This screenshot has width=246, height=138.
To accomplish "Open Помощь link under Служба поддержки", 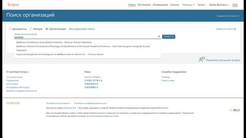I will coord(166,77).
